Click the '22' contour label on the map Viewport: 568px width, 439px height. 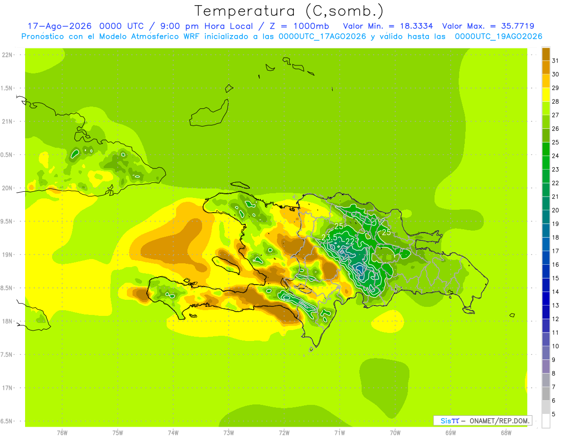tap(350, 241)
